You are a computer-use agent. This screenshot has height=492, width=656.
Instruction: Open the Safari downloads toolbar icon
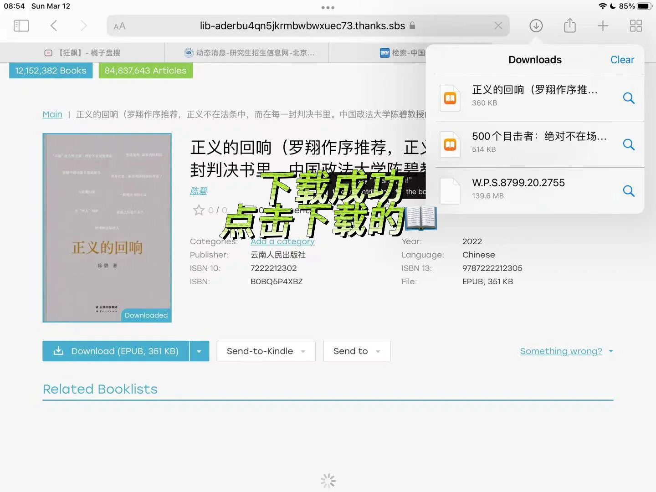536,26
